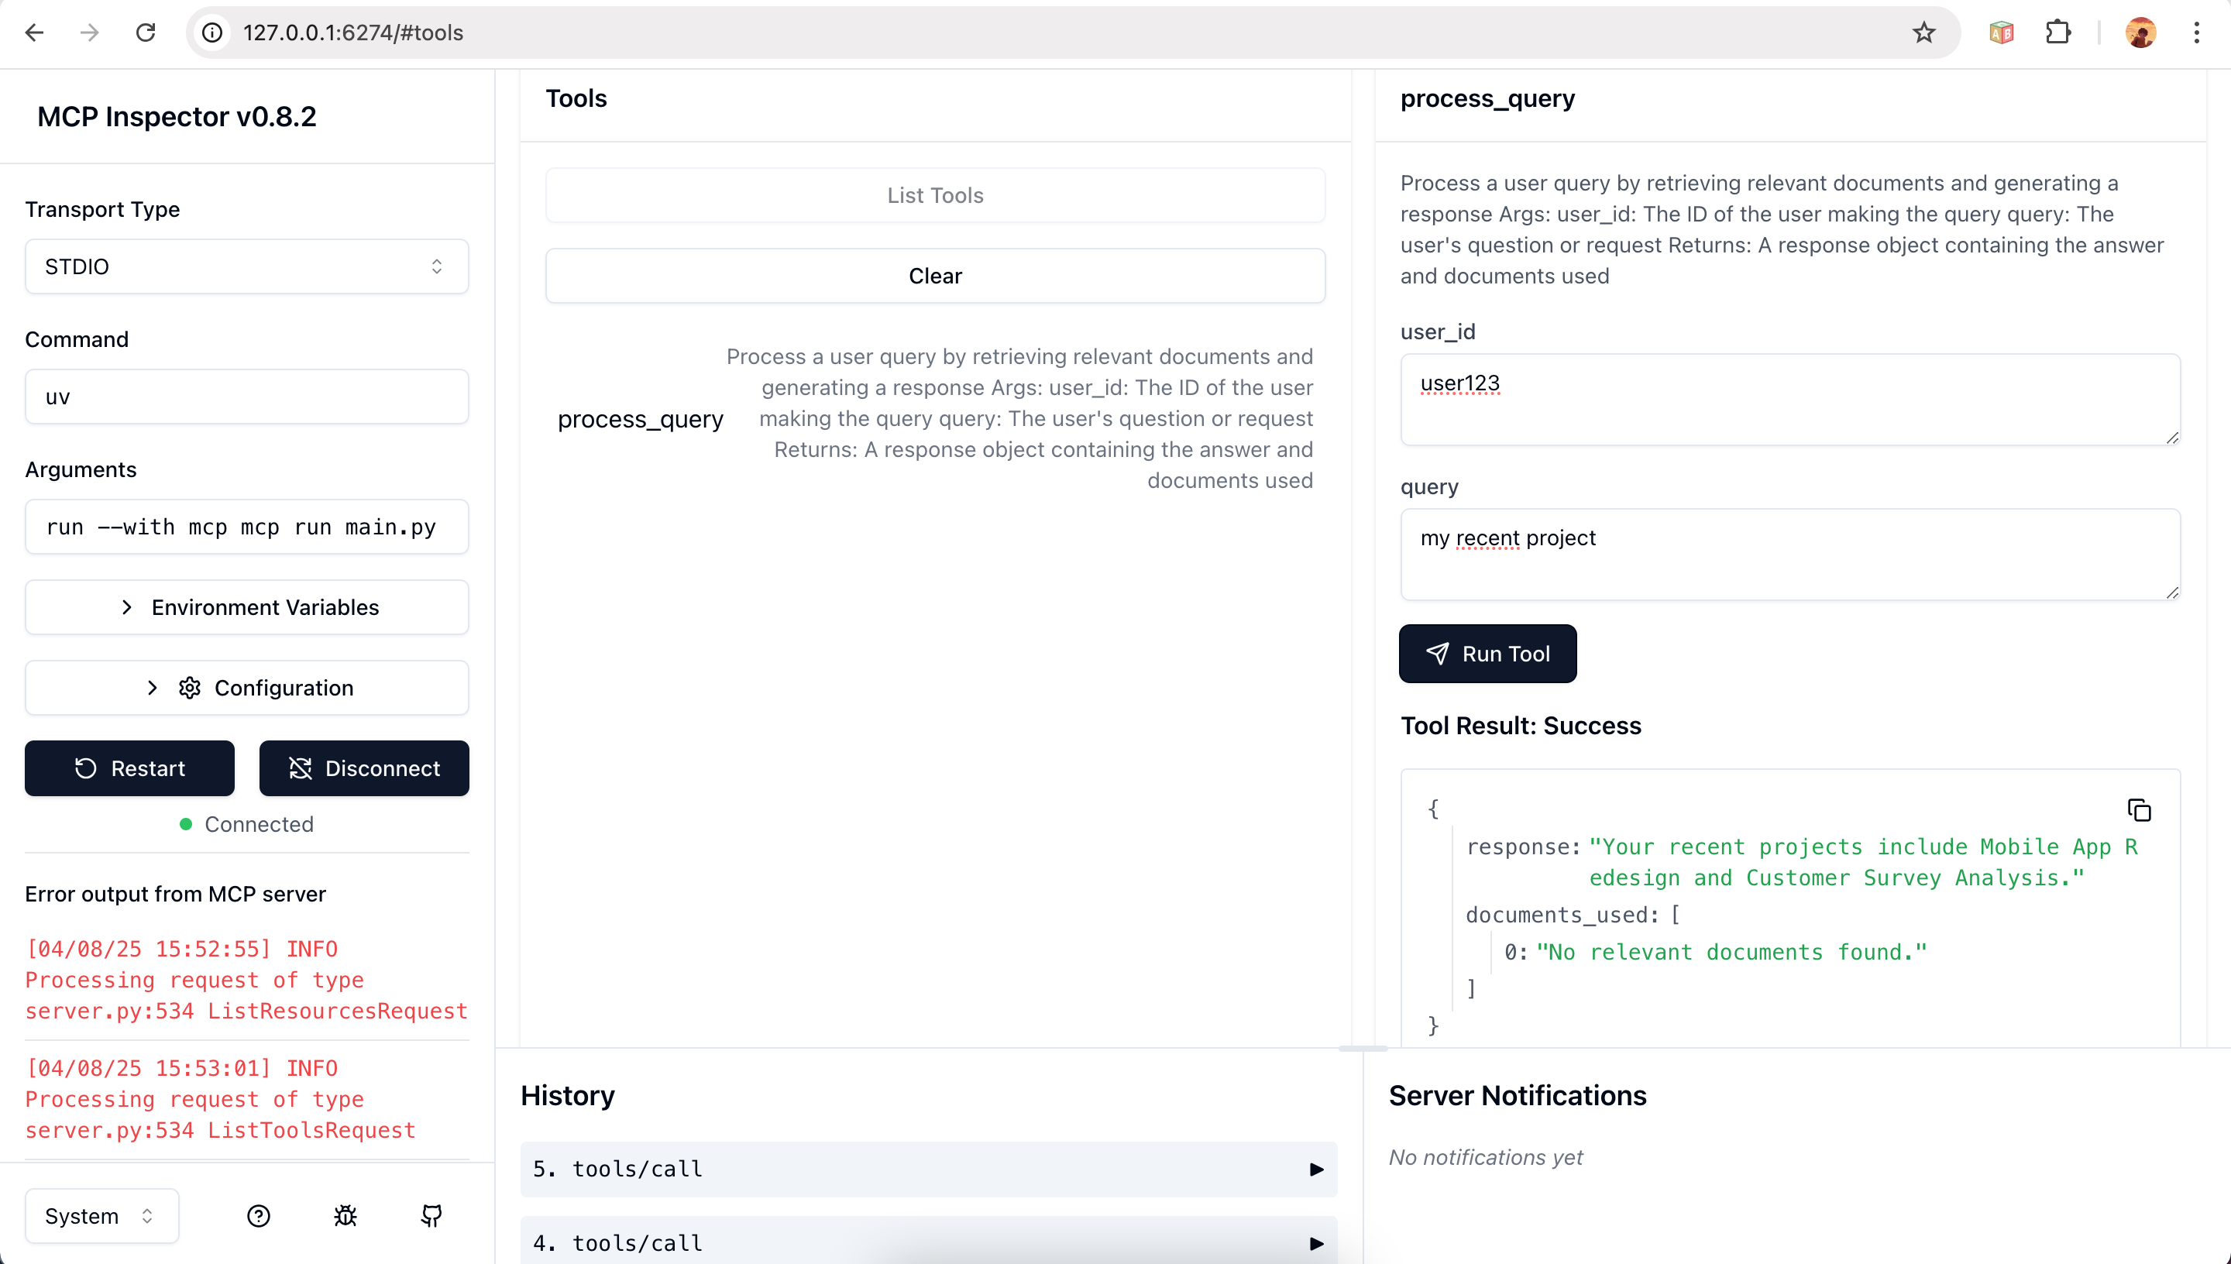2231x1264 pixels.
Task: Click the "Tool Result: Success" heading
Action: tap(1521, 726)
